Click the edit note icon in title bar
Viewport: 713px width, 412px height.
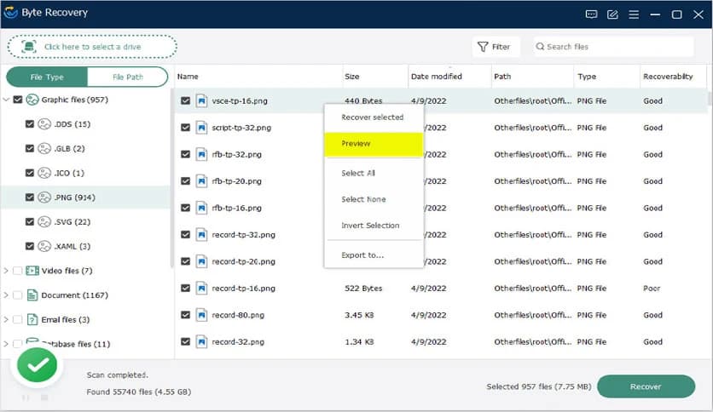(612, 14)
